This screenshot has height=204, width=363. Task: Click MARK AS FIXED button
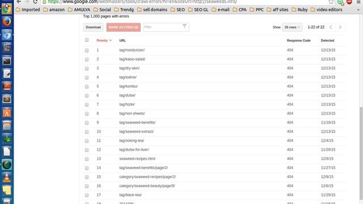click(124, 27)
